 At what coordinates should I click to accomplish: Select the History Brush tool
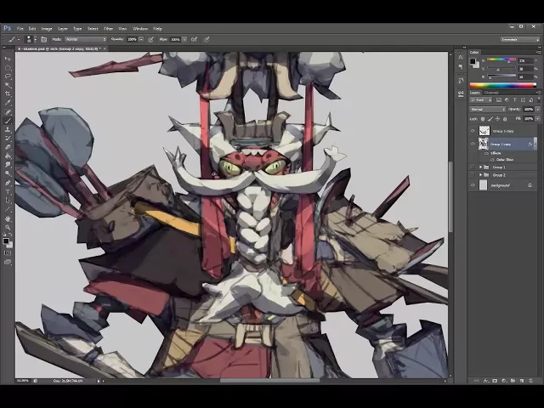point(8,138)
